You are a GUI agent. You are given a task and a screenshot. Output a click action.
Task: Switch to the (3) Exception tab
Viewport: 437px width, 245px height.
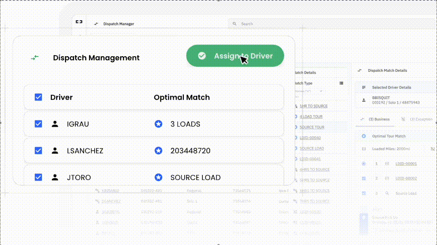(419, 119)
